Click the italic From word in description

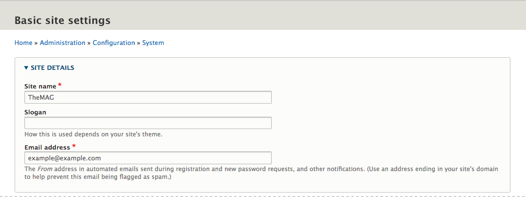pos(42,169)
